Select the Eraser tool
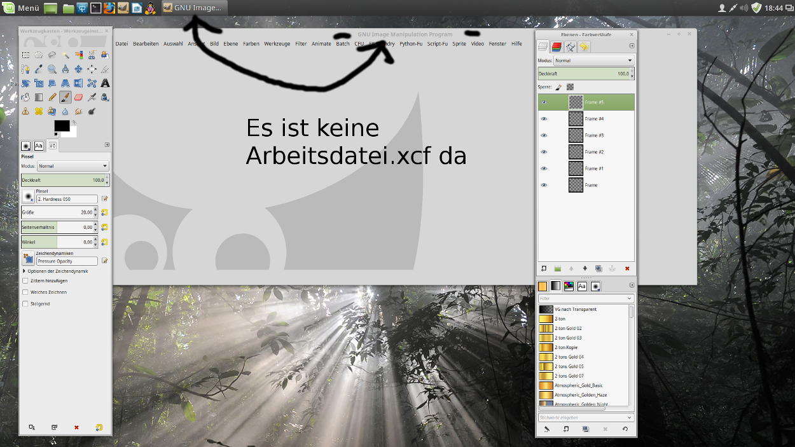Screen dimensions: 795x447 pyautogui.click(x=78, y=97)
